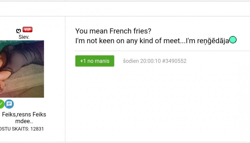Click the red VIP badge icon
Viewport: 250px width, 143px height.
click(27, 30)
